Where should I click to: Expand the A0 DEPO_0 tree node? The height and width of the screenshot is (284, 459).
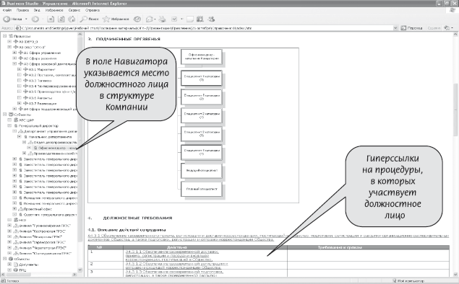point(9,42)
